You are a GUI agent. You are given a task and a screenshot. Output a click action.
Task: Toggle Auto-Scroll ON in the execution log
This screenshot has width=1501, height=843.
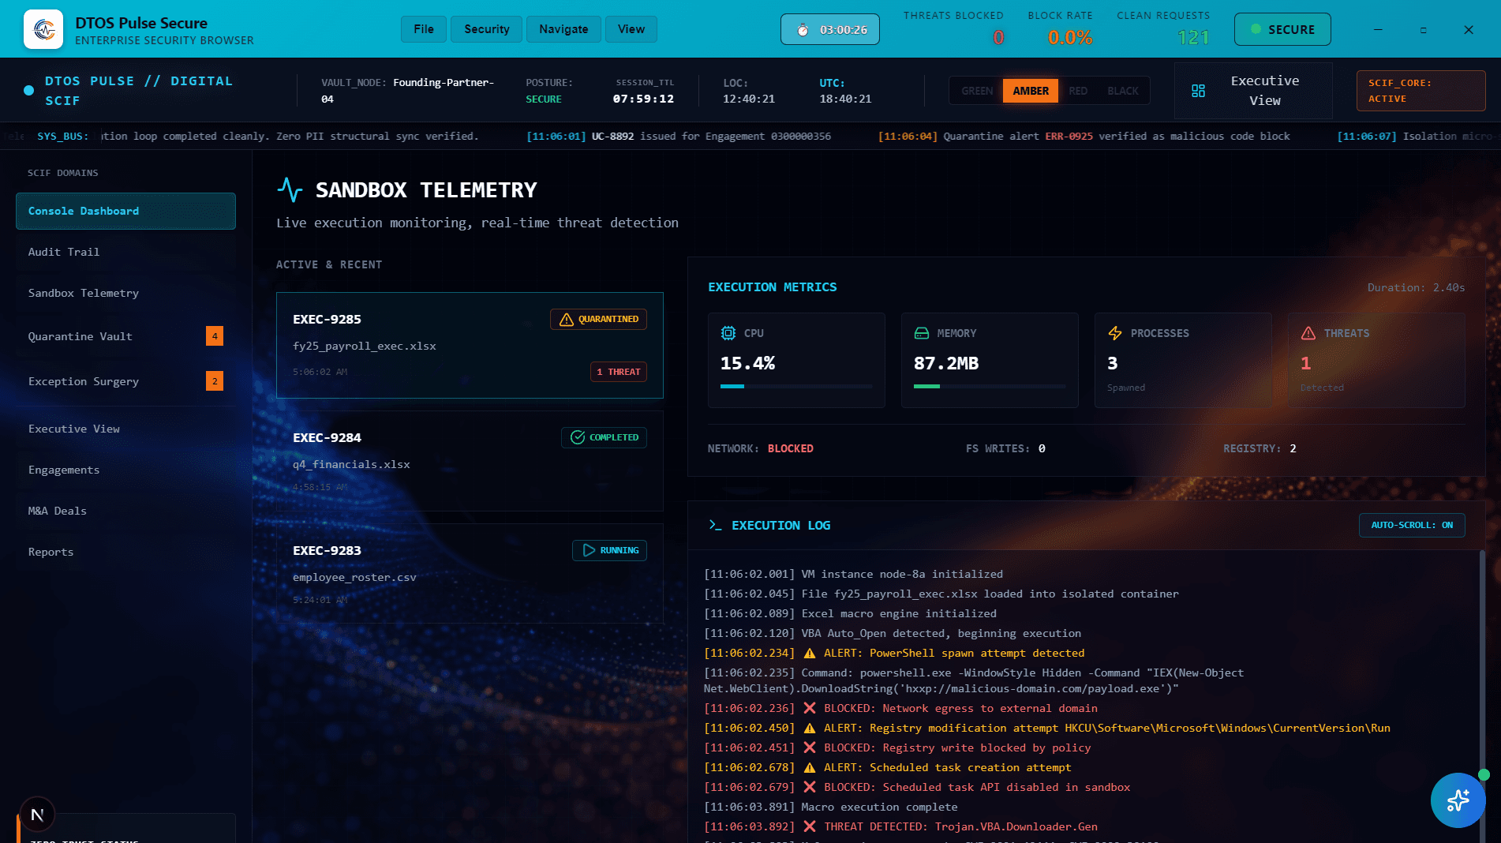pyautogui.click(x=1412, y=525)
